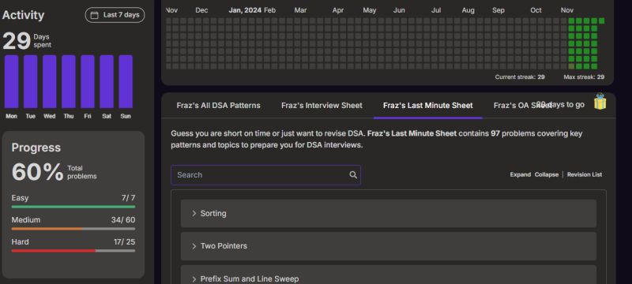The height and width of the screenshot is (284, 632).
Task: Expand the Prefix Sum and Line Sweep section
Action: coord(388,275)
